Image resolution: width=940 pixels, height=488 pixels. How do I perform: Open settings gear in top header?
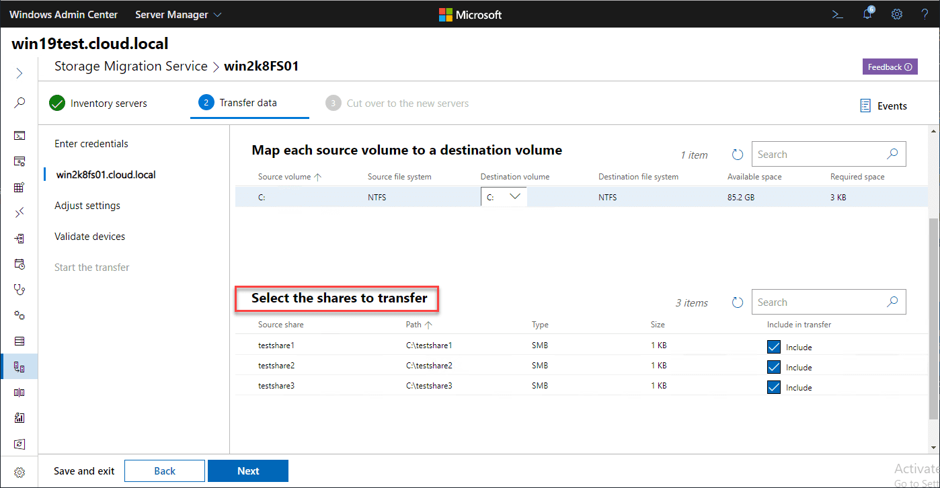pos(897,14)
